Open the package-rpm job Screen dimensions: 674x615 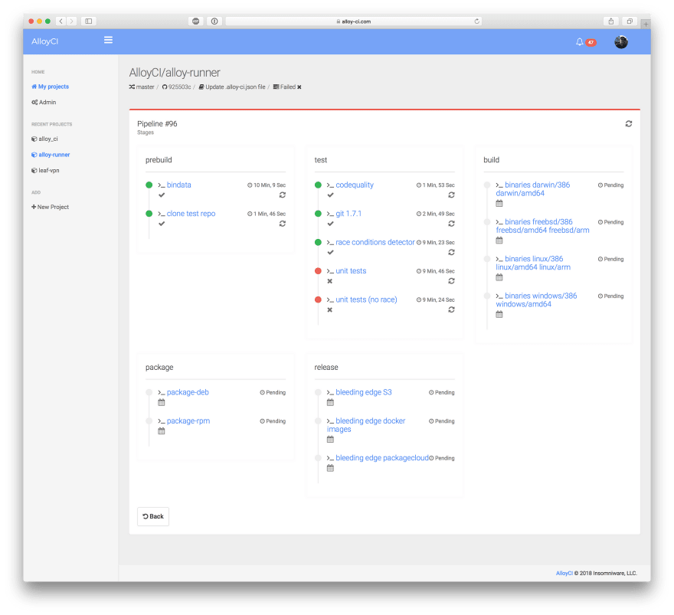click(188, 420)
